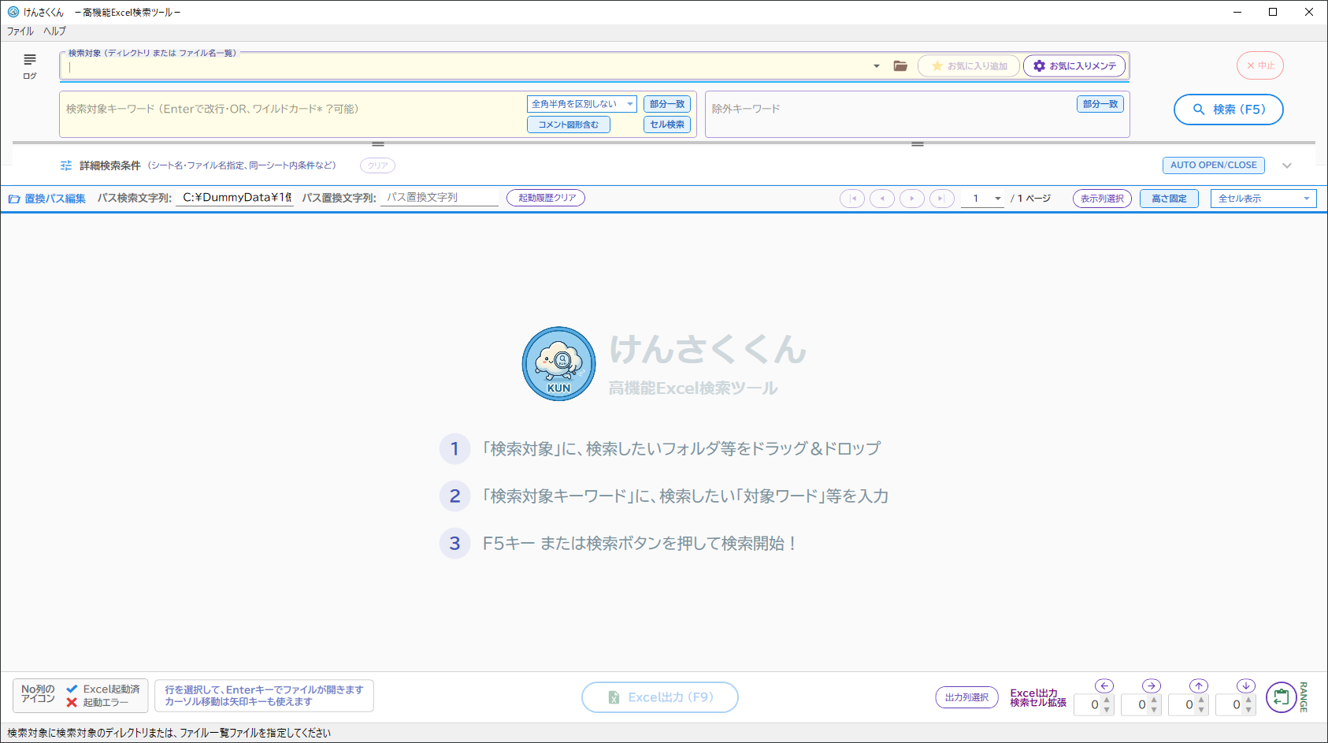Image resolution: width=1328 pixels, height=743 pixels.
Task: Click the up arrow cell-expand icon
Action: (1199, 686)
